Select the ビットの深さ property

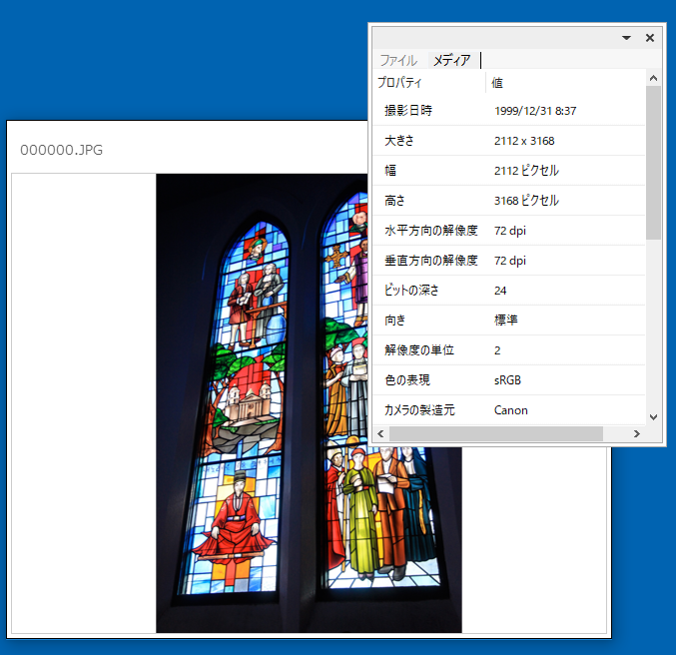pos(508,291)
